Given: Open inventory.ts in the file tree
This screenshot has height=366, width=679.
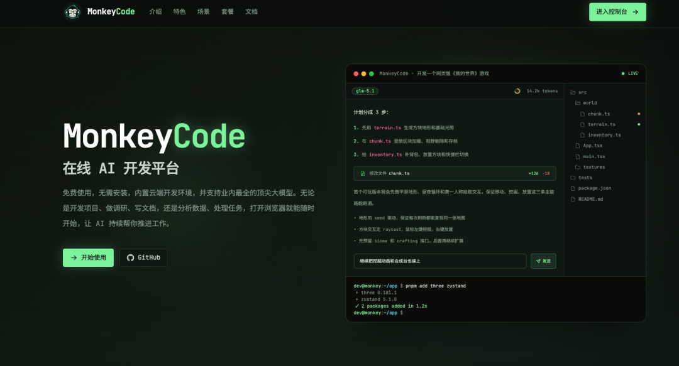Looking at the screenshot, I should (x=600, y=135).
